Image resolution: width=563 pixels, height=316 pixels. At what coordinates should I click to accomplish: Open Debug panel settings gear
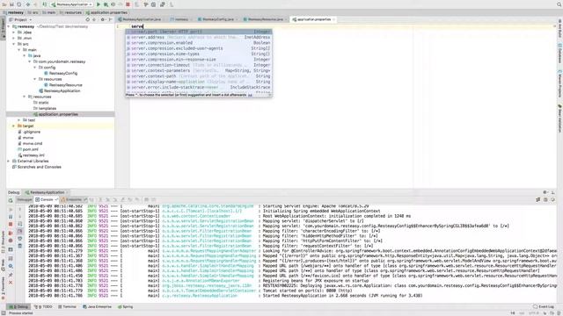click(x=545, y=192)
